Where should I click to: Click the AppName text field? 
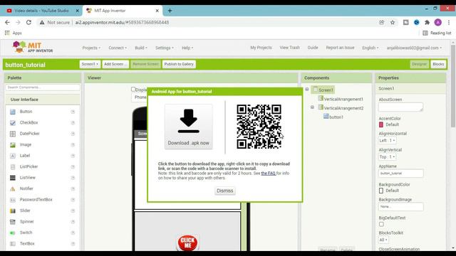pos(400,174)
